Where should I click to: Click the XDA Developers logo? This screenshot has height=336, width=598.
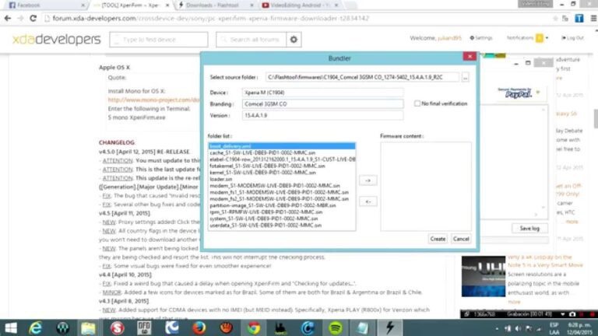[56, 39]
